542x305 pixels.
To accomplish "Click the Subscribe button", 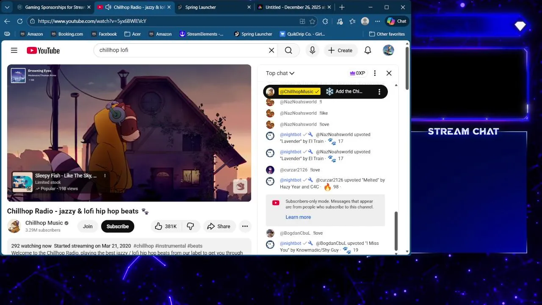I will coord(118,226).
